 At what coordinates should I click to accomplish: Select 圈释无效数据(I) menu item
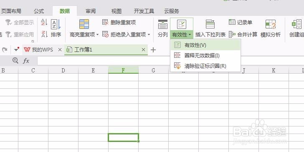click(x=205, y=56)
